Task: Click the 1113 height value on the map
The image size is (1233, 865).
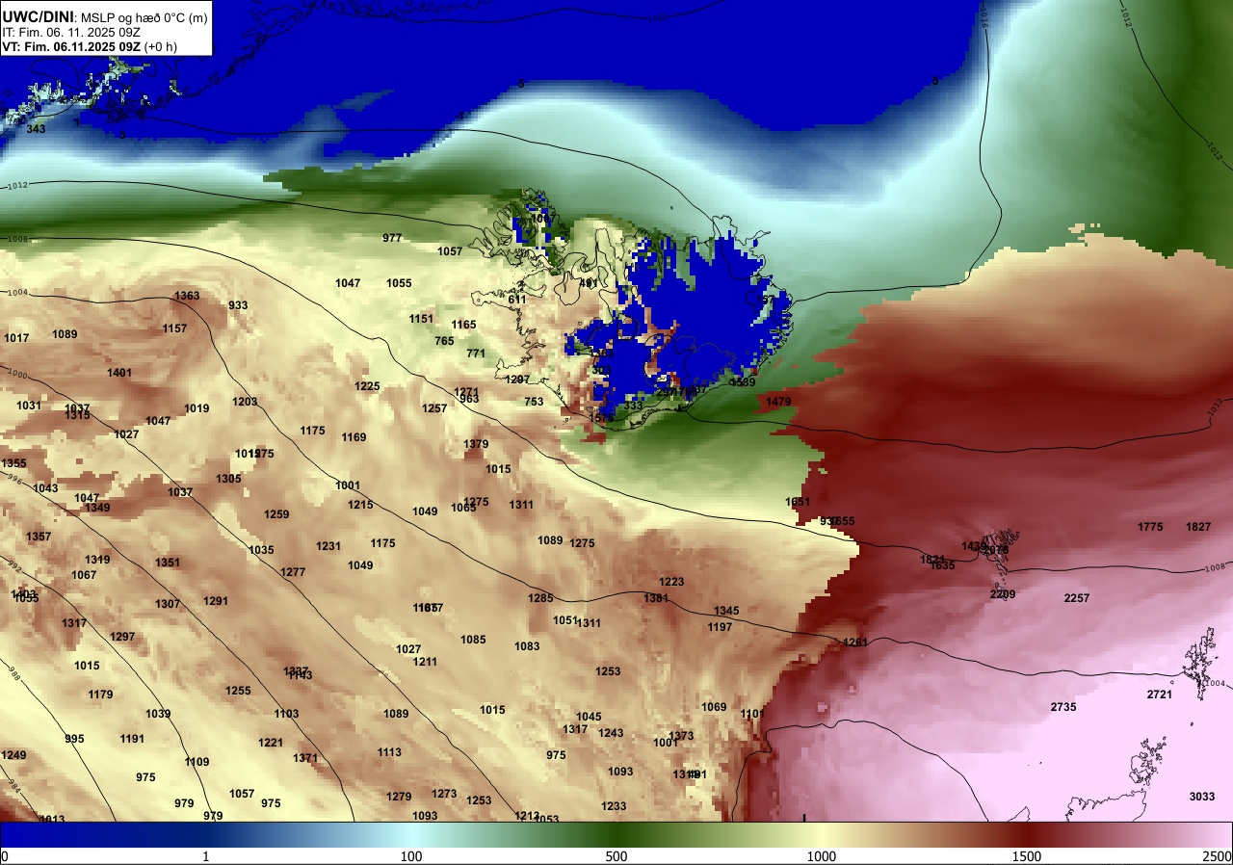Action: click(x=389, y=752)
